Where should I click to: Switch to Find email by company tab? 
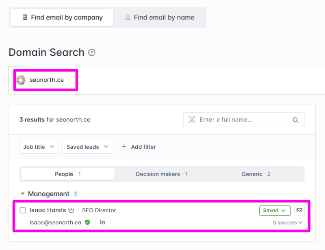[x=62, y=17]
